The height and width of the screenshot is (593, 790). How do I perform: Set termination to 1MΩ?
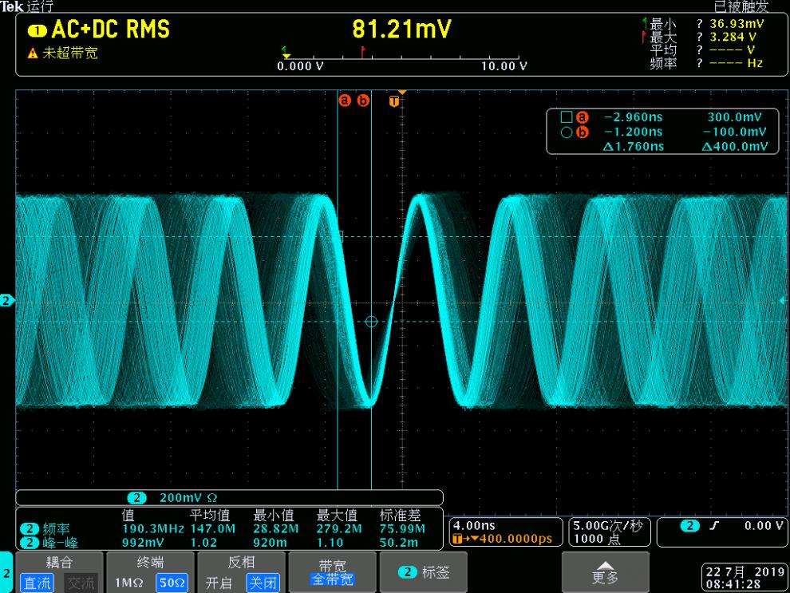tap(129, 583)
